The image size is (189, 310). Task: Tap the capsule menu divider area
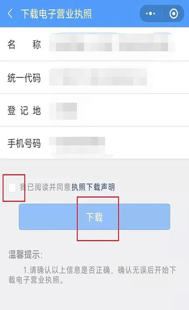pyautogui.click(x=162, y=14)
